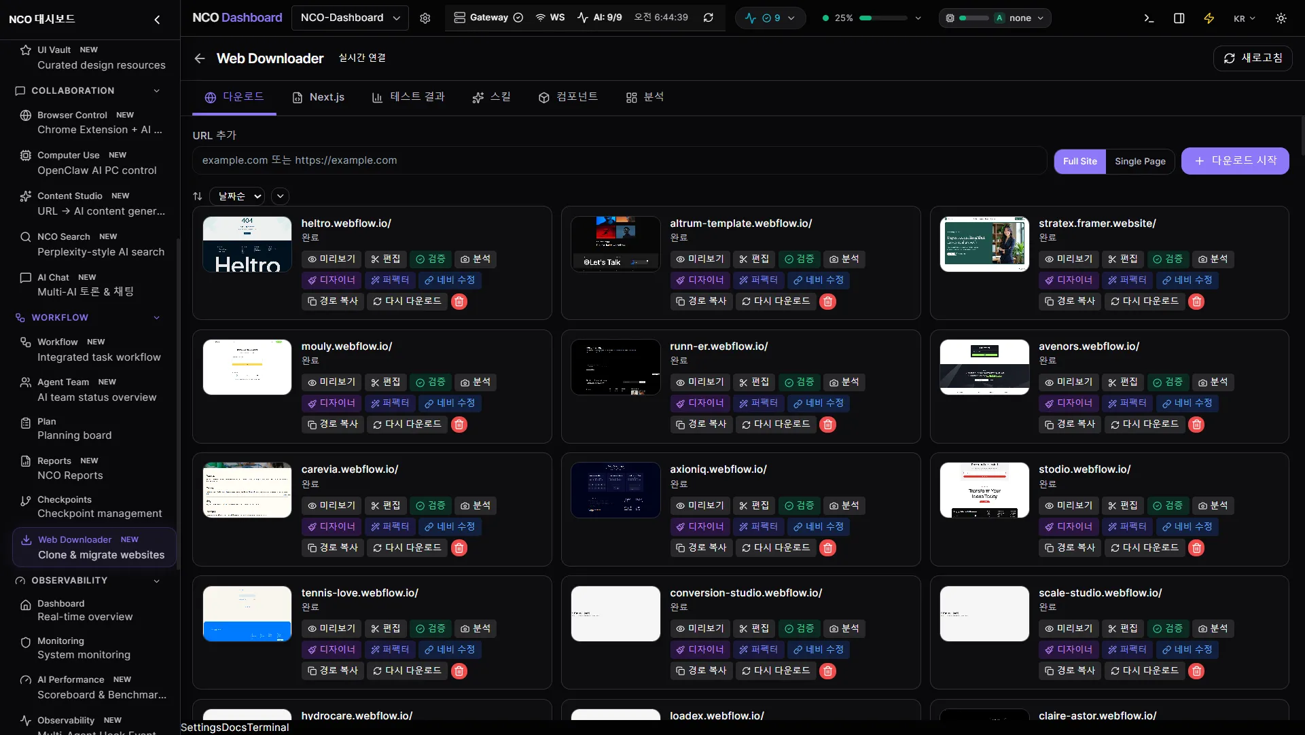The image size is (1305, 735).
Task: Click the clipboard icon of Plan
Action: click(26, 423)
